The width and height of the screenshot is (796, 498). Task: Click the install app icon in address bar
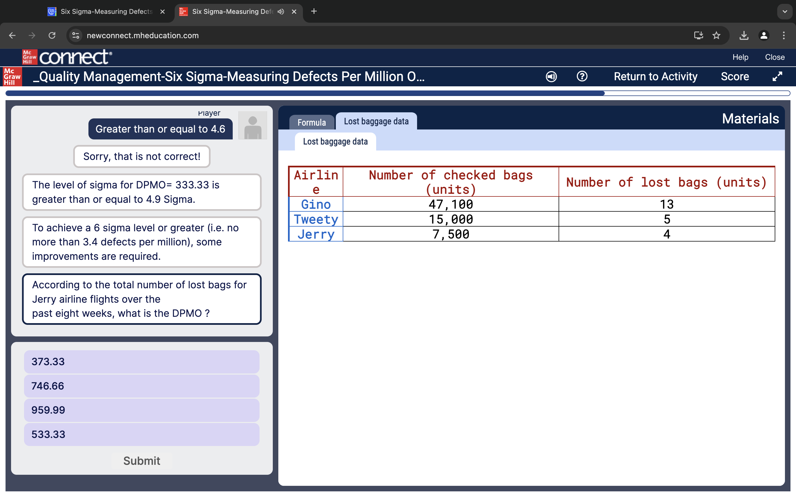pyautogui.click(x=698, y=35)
